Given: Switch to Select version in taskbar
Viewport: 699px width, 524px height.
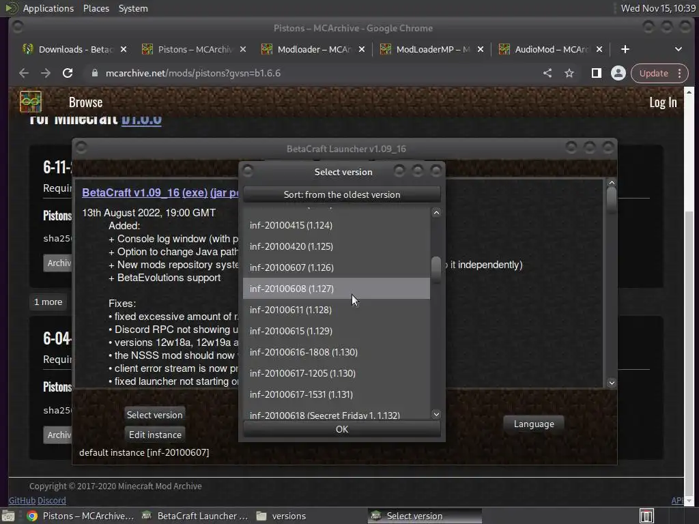Looking at the screenshot, I should [x=425, y=516].
